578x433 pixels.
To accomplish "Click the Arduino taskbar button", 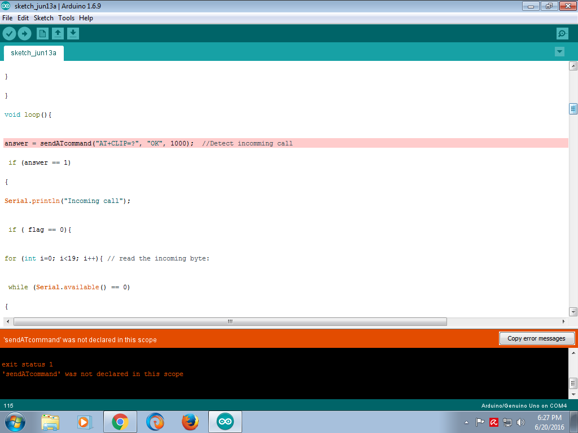I will coord(225,422).
